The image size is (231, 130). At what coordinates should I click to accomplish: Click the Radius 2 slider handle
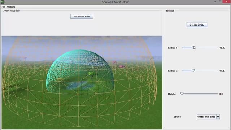(x=193, y=70)
